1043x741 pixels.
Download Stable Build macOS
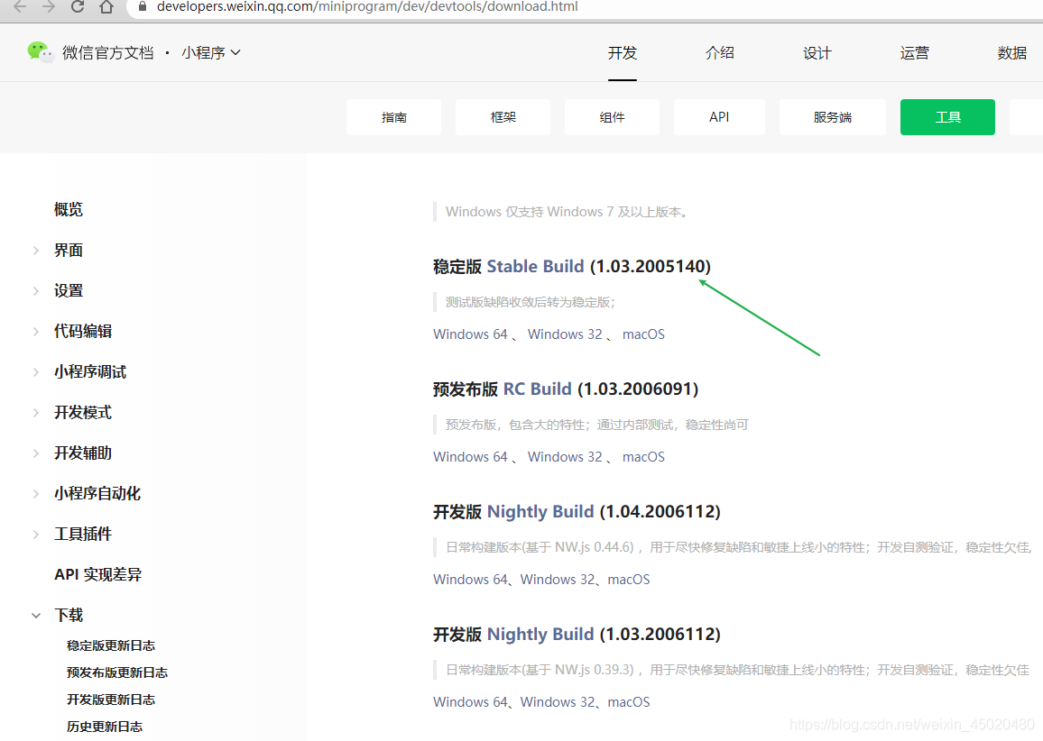[x=643, y=334]
